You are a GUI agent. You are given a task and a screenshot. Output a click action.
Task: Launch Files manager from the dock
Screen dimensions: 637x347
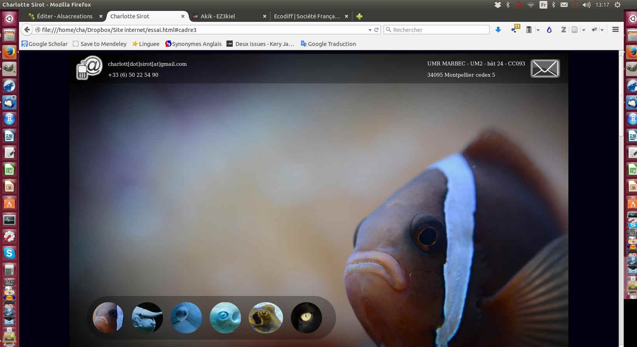[9, 35]
